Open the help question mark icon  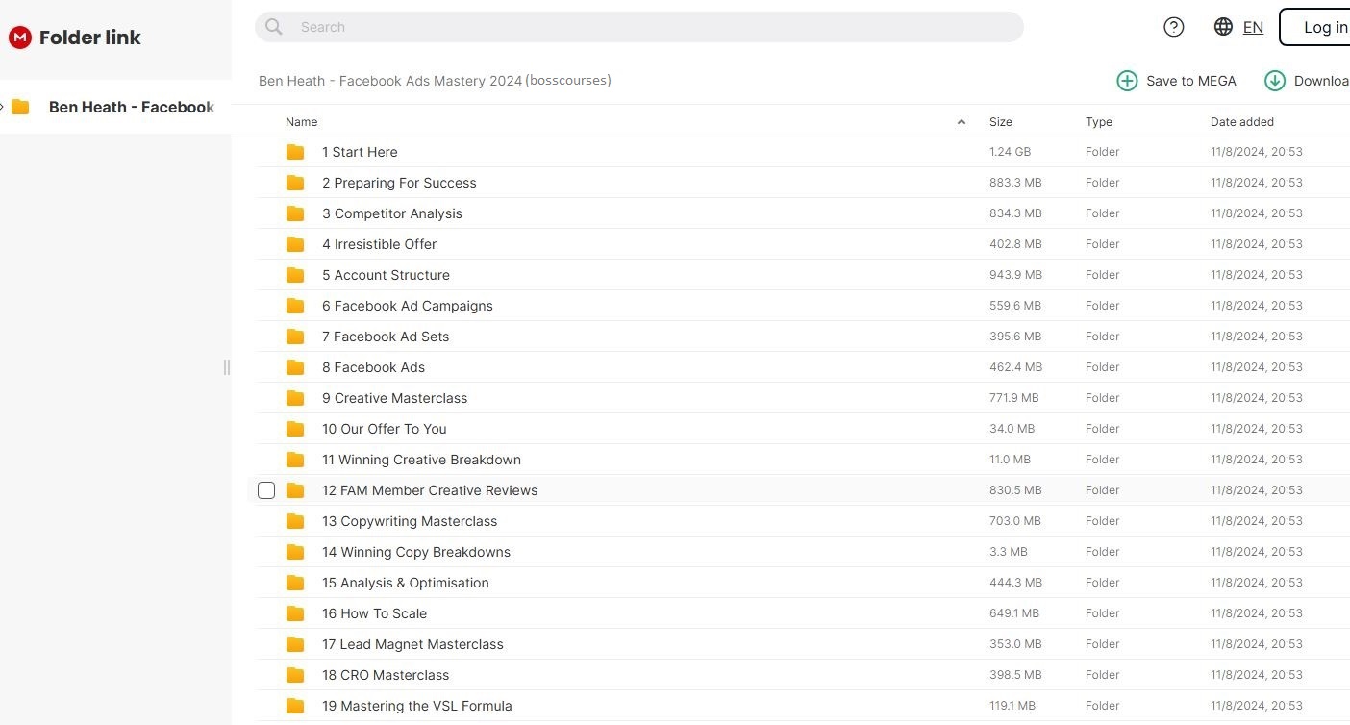[x=1173, y=27]
